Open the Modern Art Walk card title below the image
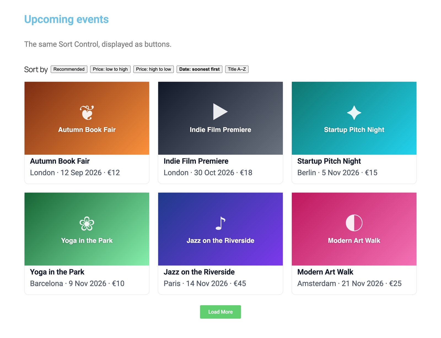This screenshot has height=338, width=441. tap(325, 272)
